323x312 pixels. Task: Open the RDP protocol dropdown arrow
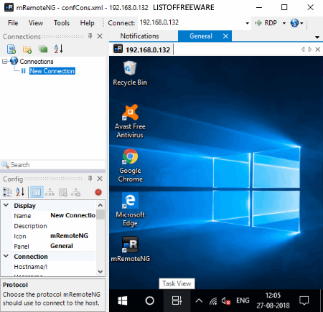click(x=284, y=23)
